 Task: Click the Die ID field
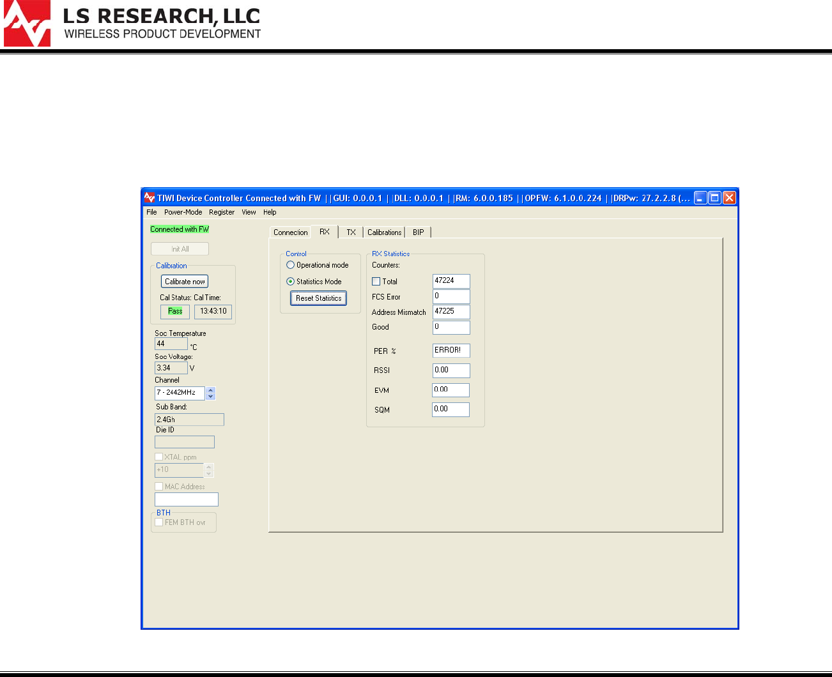tap(185, 442)
